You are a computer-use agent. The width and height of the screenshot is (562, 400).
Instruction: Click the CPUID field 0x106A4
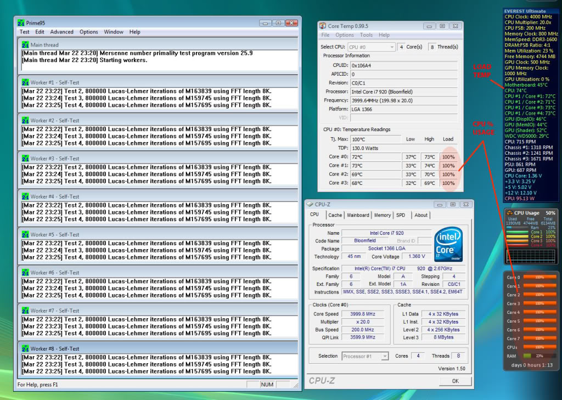(404, 65)
